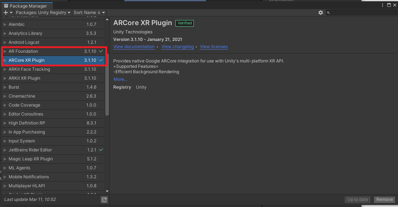Viewport: 398px width, 207px height.
Task: Click the Up to date button
Action: click(x=357, y=199)
